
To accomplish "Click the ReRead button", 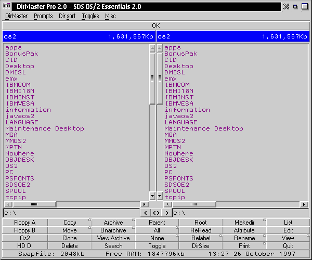I will click(201, 230).
